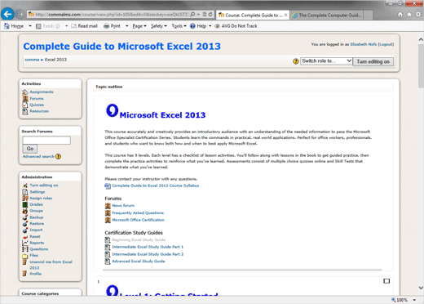Open the Advanced search link
Image resolution: width=424 pixels, height=304 pixels.
pos(38,156)
